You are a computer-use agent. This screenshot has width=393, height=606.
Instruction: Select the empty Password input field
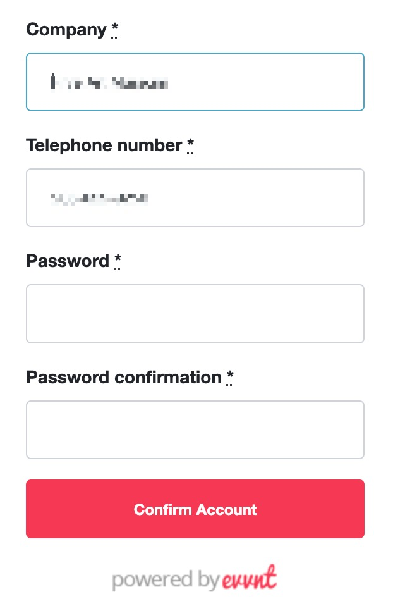[x=195, y=313]
